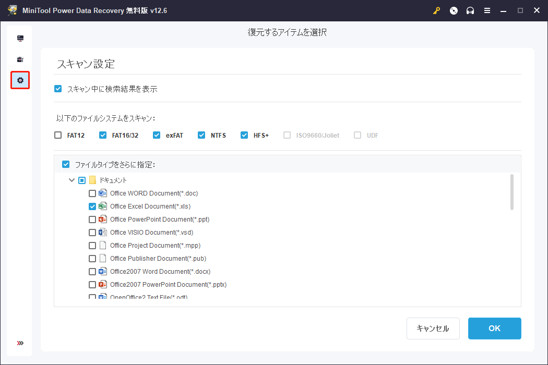
Task: Toggle スキャン中に検索結果を表示 checkbox
Action: click(x=58, y=89)
